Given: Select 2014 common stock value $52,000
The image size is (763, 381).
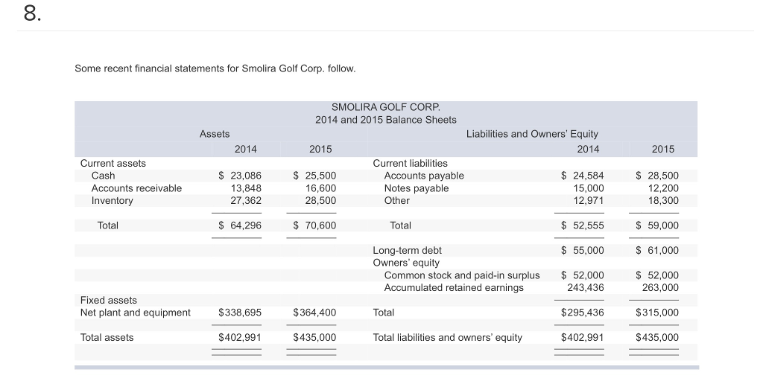Looking at the screenshot, I should (583, 275).
